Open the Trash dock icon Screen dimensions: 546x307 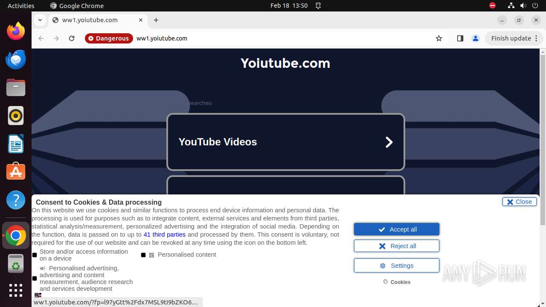[16, 264]
